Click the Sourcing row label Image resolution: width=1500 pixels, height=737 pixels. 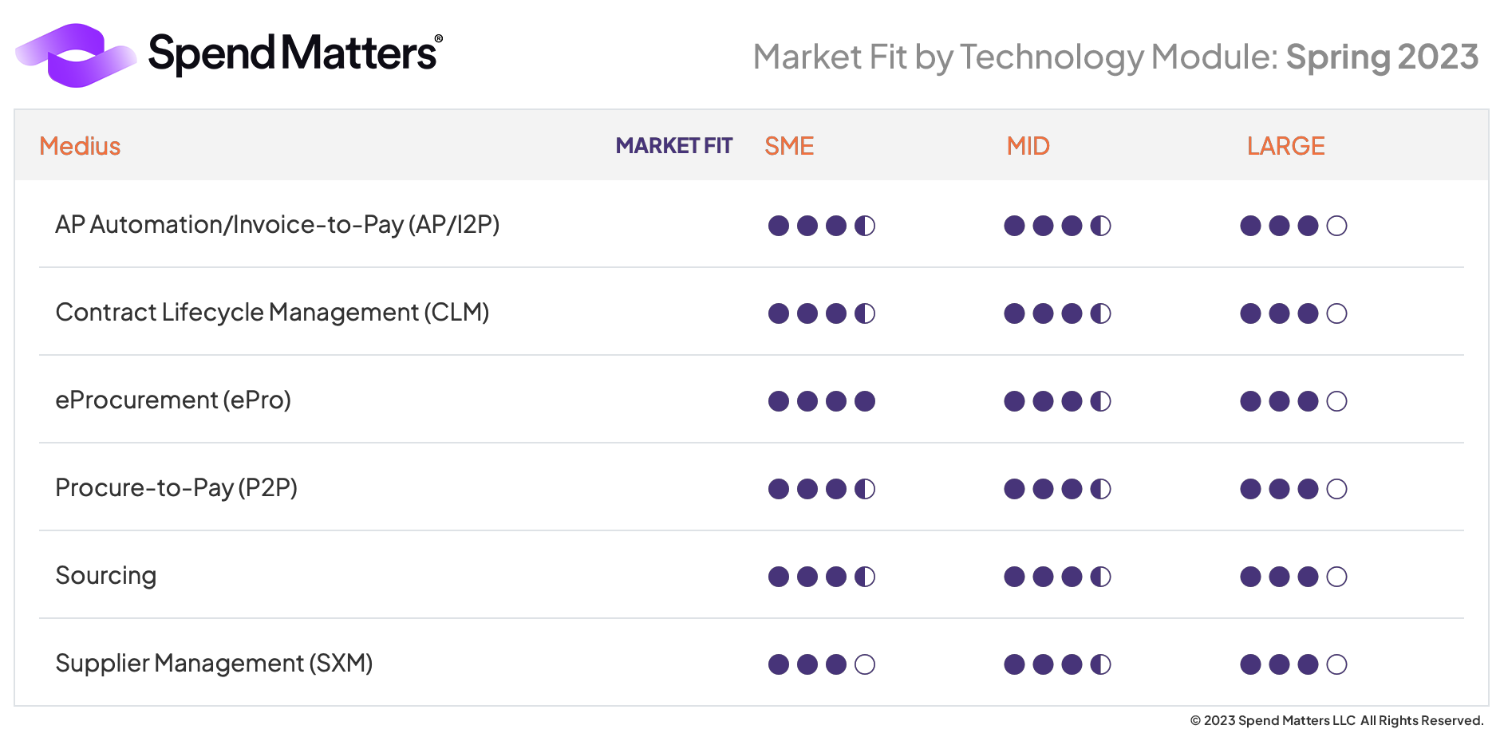pyautogui.click(x=106, y=576)
